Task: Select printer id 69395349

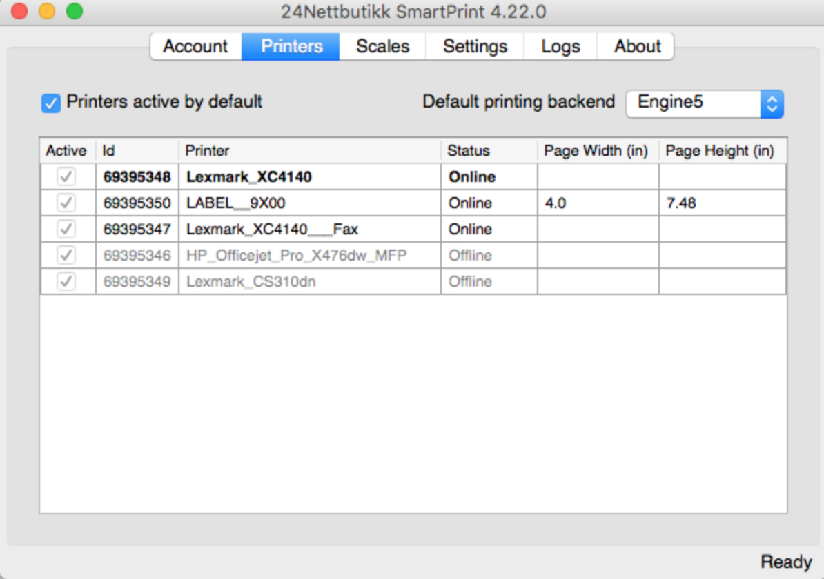Action: pos(137,282)
